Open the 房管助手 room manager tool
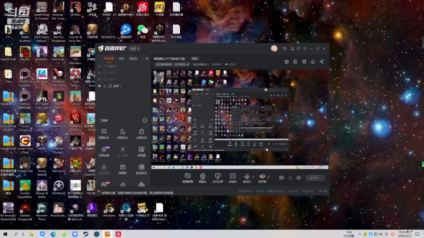424x238 pixels. pos(122,134)
